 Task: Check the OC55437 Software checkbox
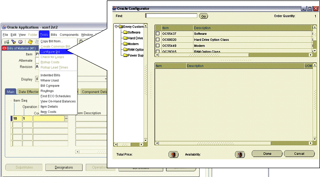pyautogui.click(x=158, y=33)
